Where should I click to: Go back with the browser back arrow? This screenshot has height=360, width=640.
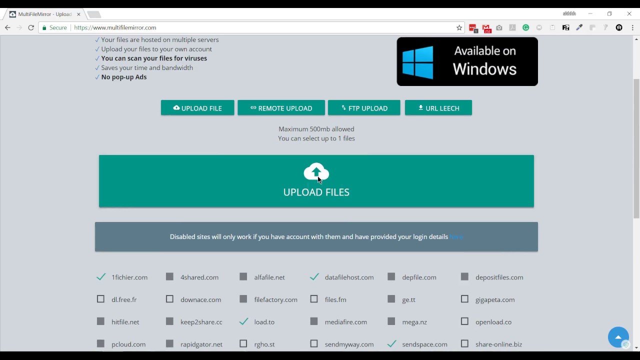point(7,27)
